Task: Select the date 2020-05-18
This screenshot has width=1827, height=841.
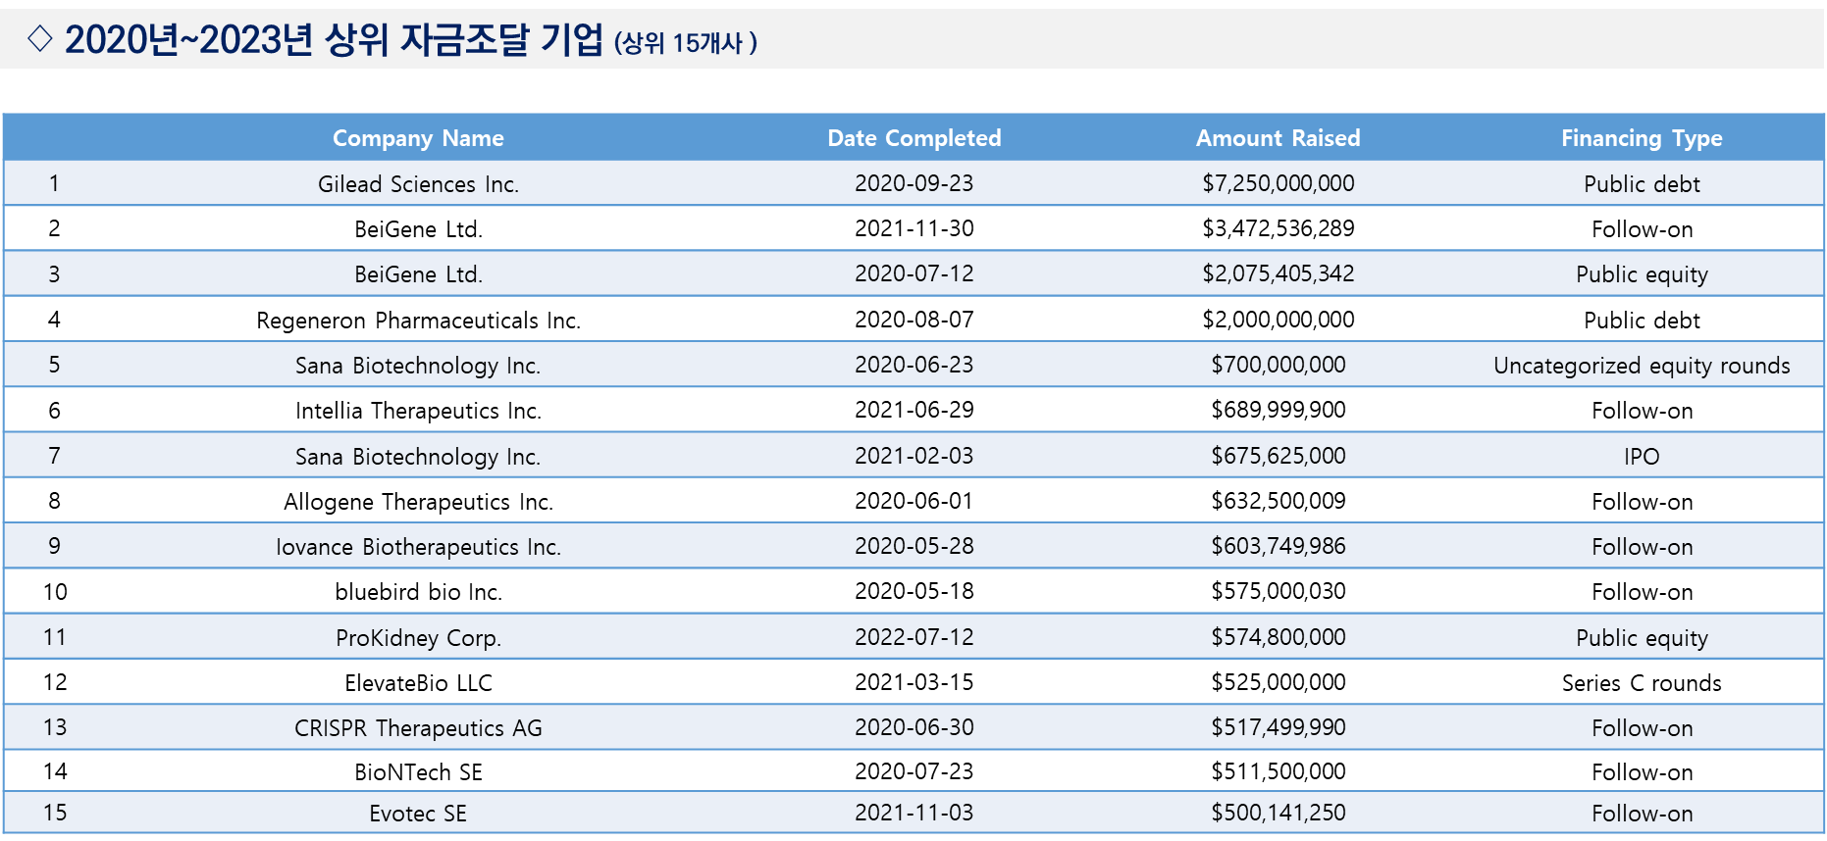Action: [x=914, y=591]
